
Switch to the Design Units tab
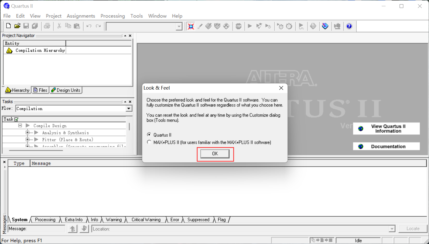[66, 90]
